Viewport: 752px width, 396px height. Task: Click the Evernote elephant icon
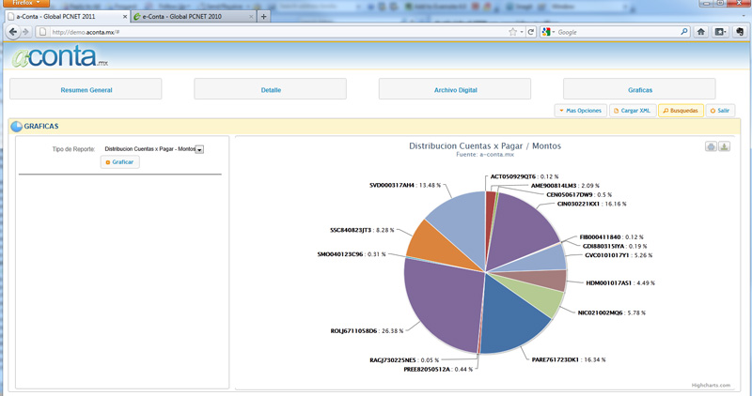pos(740,32)
